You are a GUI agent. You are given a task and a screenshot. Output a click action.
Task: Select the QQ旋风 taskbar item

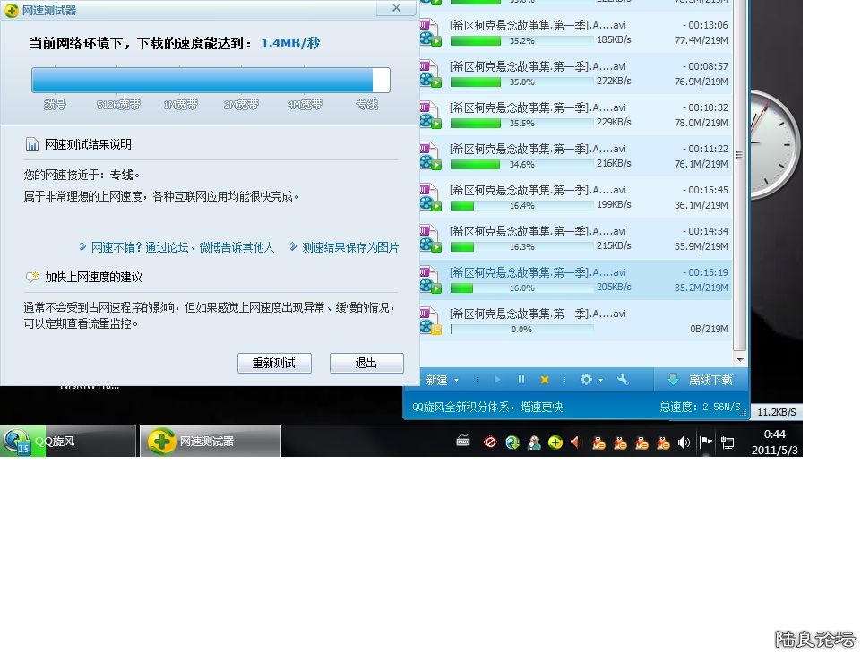(x=68, y=442)
